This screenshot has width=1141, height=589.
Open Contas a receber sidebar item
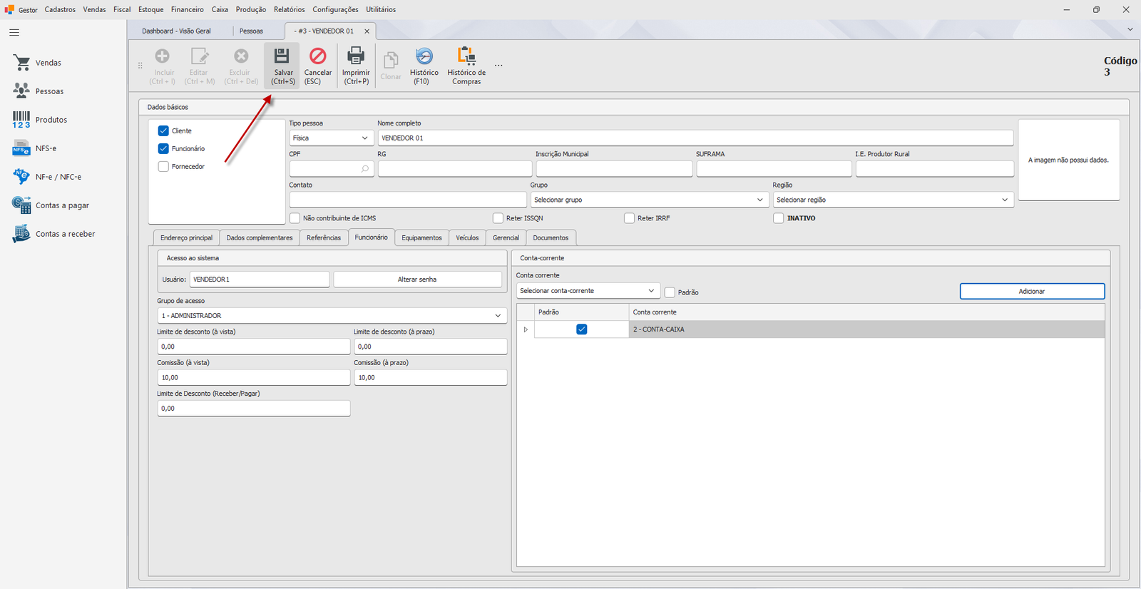(x=53, y=234)
